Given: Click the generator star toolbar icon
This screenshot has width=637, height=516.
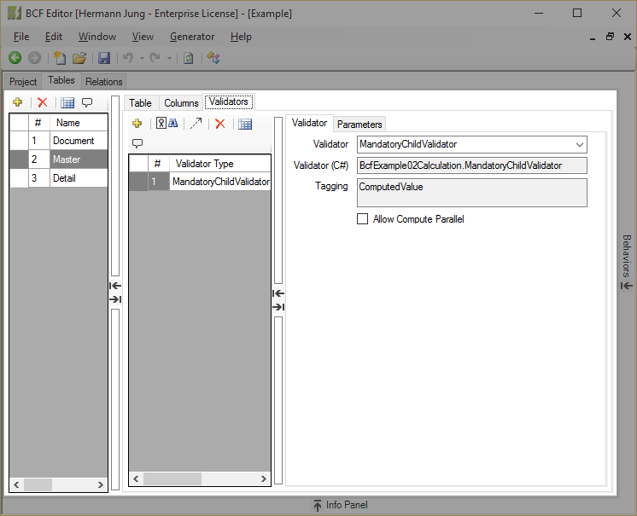Looking at the screenshot, I should pyautogui.click(x=213, y=58).
